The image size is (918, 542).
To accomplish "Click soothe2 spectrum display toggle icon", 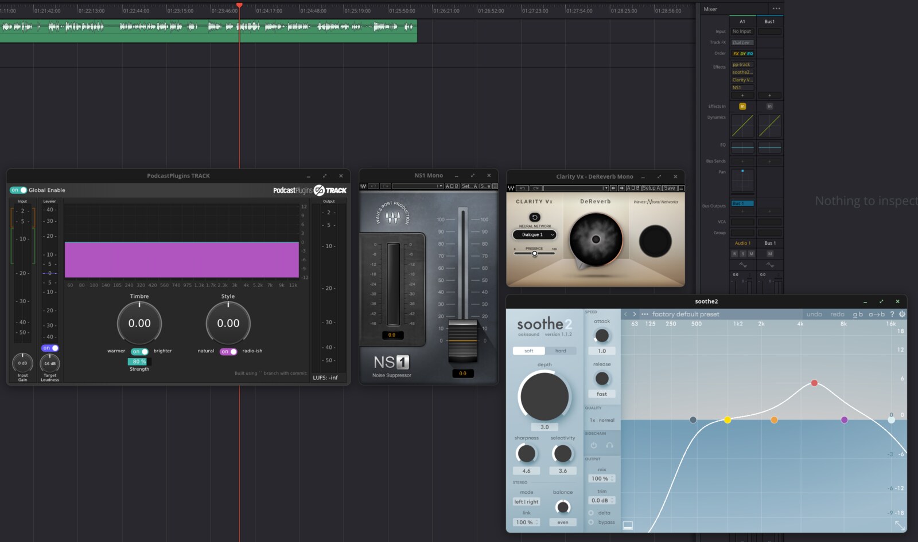I will (628, 525).
